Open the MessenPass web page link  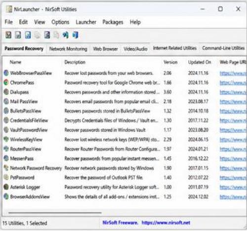pyautogui.click(x=233, y=158)
